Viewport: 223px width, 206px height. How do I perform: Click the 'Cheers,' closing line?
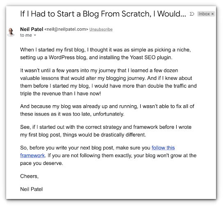29,176
